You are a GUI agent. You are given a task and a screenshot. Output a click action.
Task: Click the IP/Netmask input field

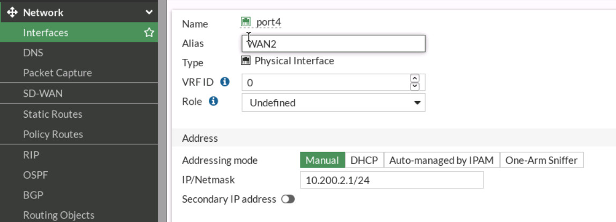(x=391, y=180)
